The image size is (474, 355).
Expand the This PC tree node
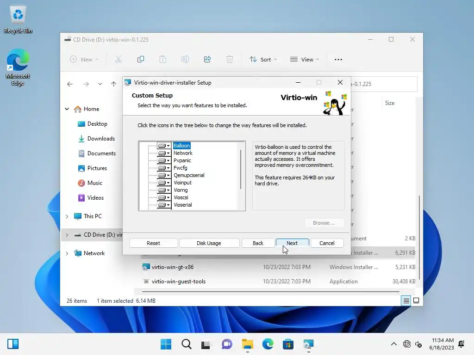(67, 216)
